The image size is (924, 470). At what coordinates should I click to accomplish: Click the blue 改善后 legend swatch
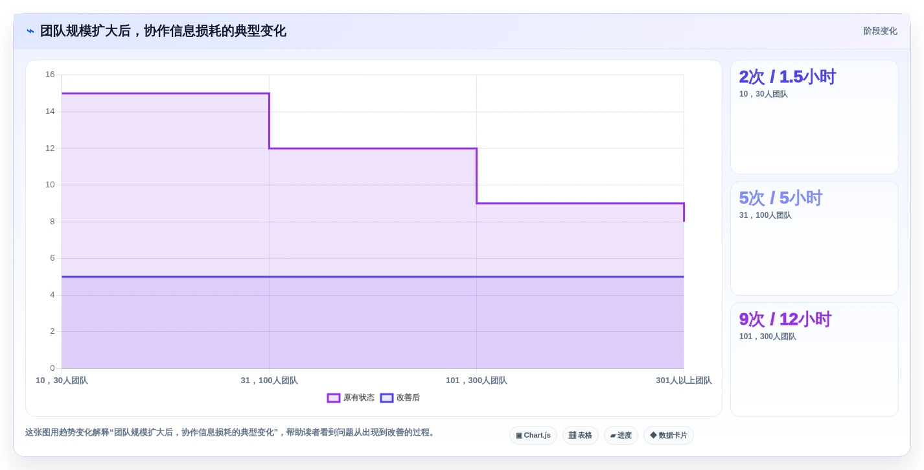pos(387,398)
